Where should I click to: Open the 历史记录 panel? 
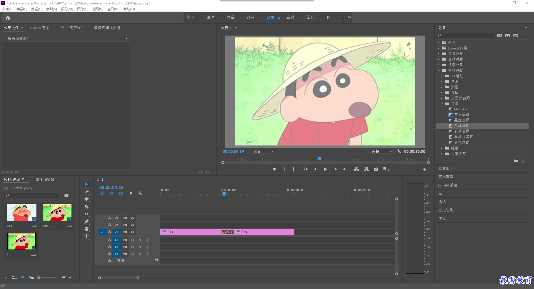[x=446, y=210]
